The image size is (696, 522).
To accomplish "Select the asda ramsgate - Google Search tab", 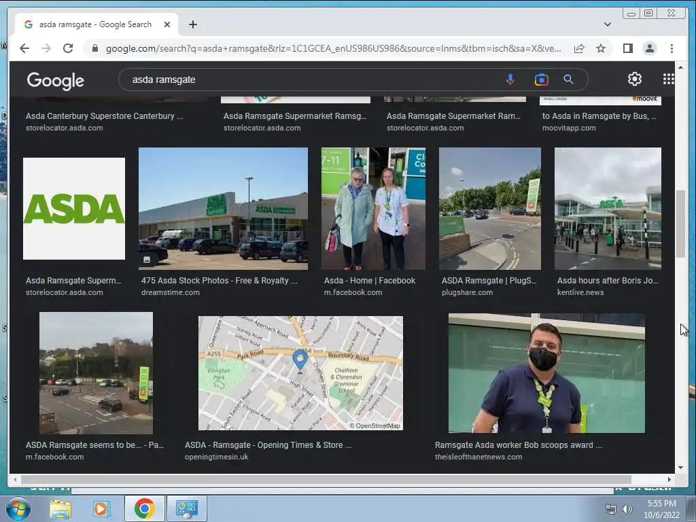I will click(97, 25).
